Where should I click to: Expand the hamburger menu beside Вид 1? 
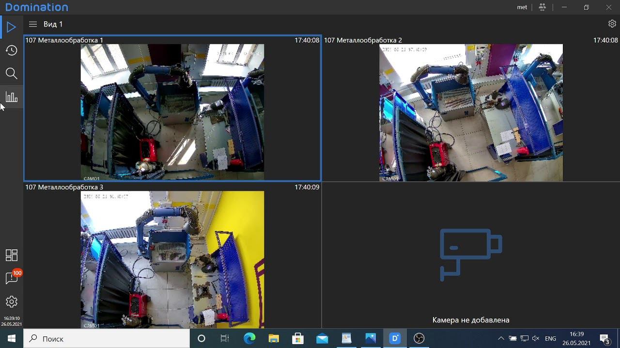pyautogui.click(x=33, y=24)
